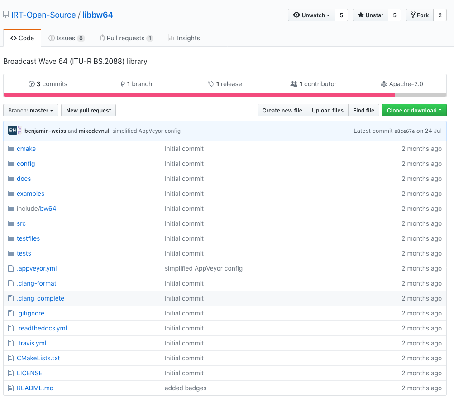Open stargazers count beside Unstar
454x398 pixels.
(395, 15)
